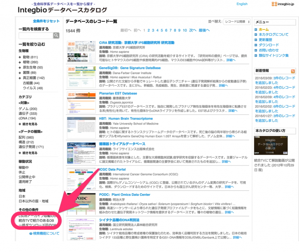
Task: Open the 並べ替え sort dropdown
Action: click(x=237, y=22)
